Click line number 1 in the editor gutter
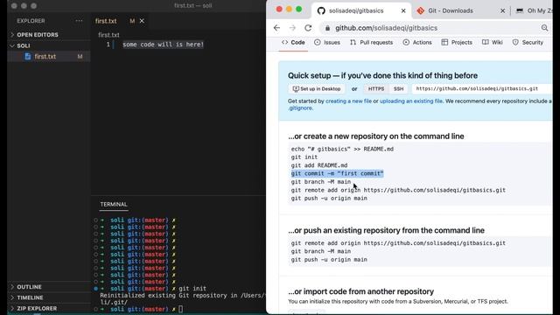This screenshot has width=560, height=315. pos(108,45)
